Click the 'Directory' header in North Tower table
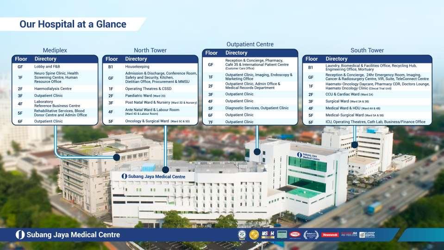 point(136,59)
